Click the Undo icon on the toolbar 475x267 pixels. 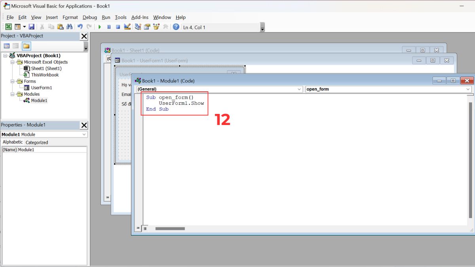click(80, 27)
